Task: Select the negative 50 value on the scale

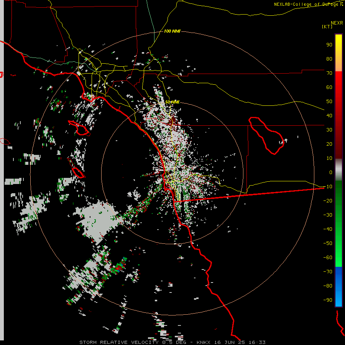Action: (328, 243)
